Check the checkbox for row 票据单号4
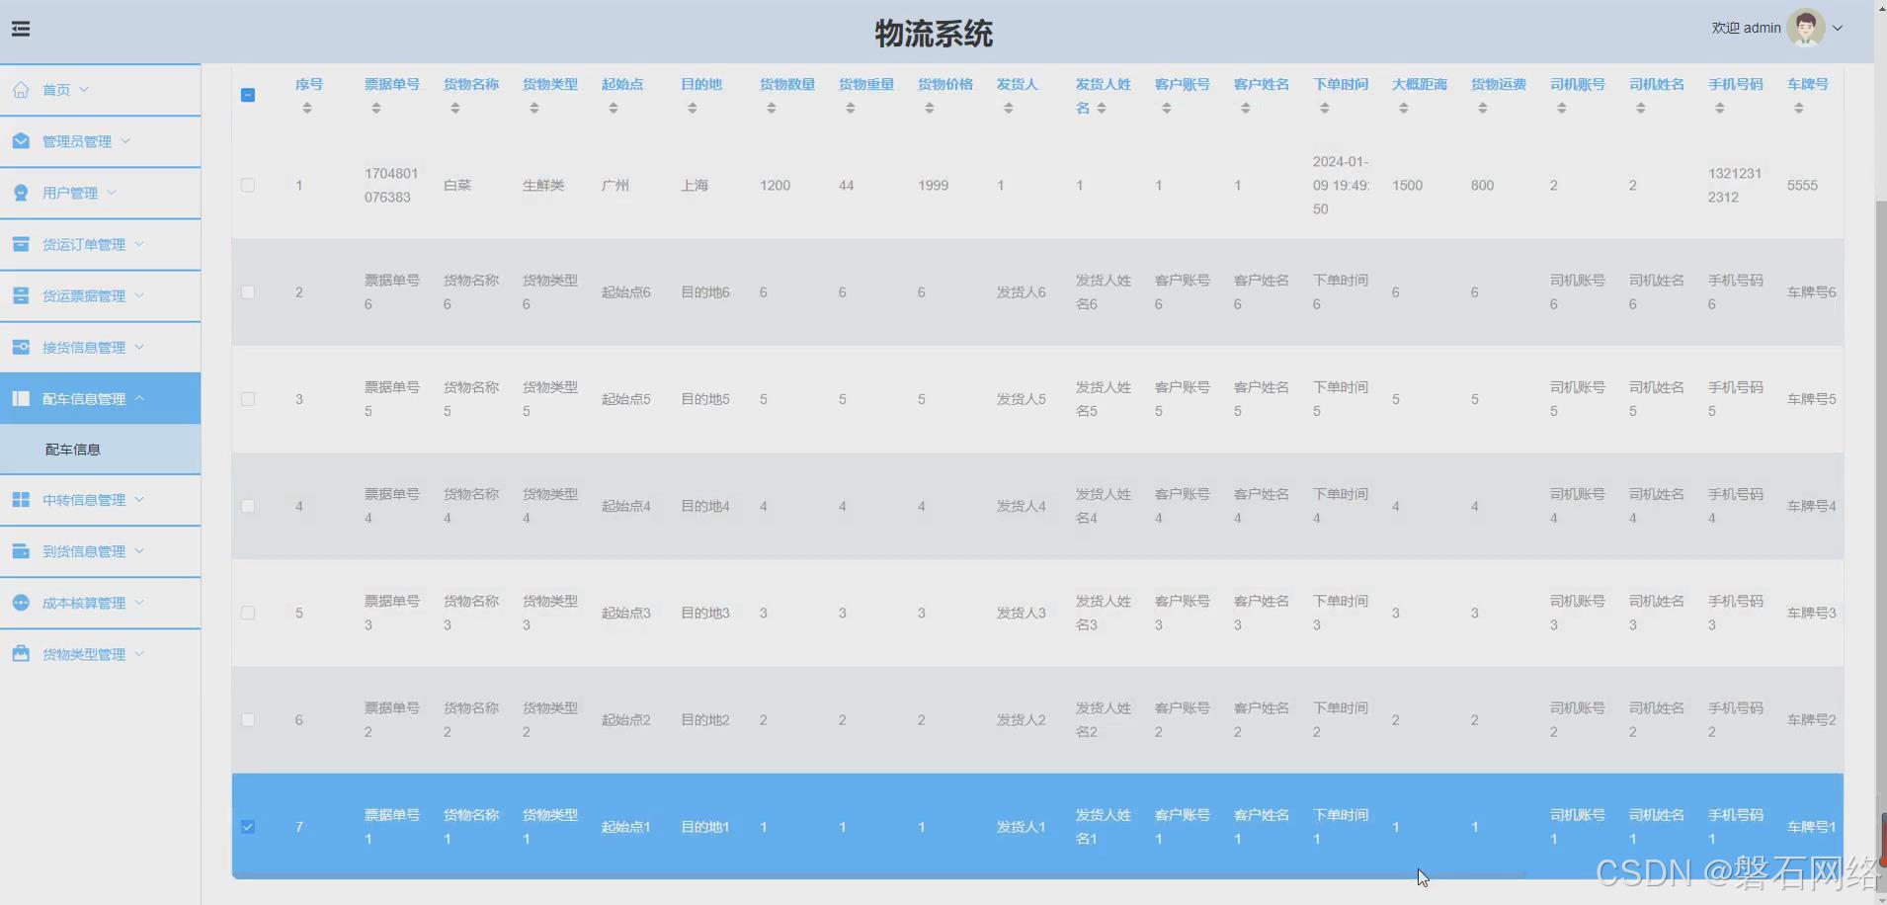 pyautogui.click(x=248, y=506)
